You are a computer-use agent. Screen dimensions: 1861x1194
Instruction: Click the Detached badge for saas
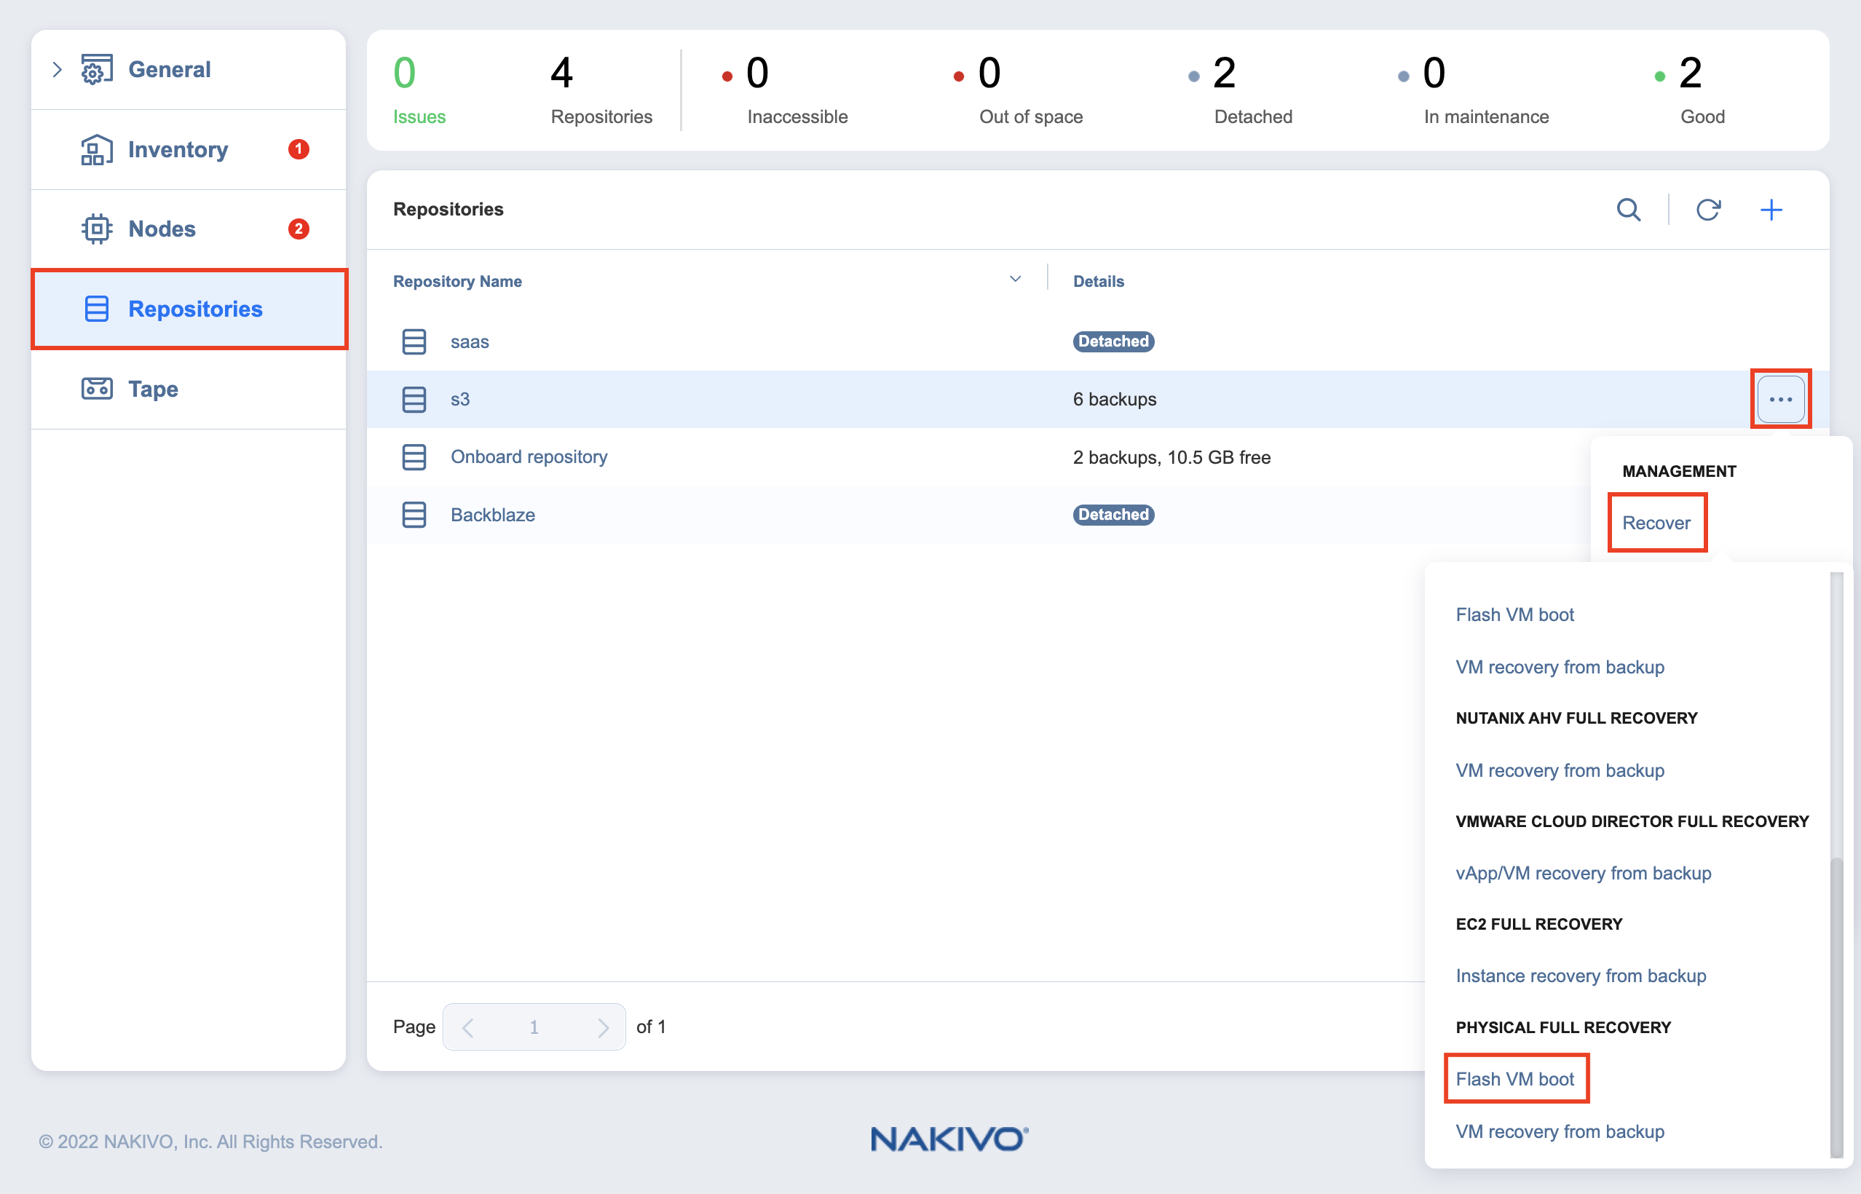pos(1113,342)
